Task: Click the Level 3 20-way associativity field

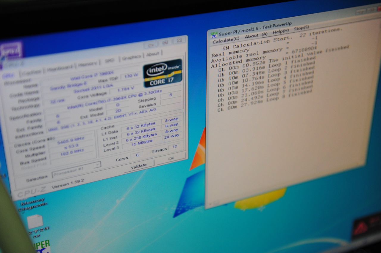Action: coord(171,136)
